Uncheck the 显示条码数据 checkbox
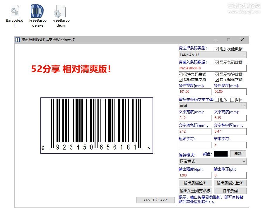 coord(217,62)
